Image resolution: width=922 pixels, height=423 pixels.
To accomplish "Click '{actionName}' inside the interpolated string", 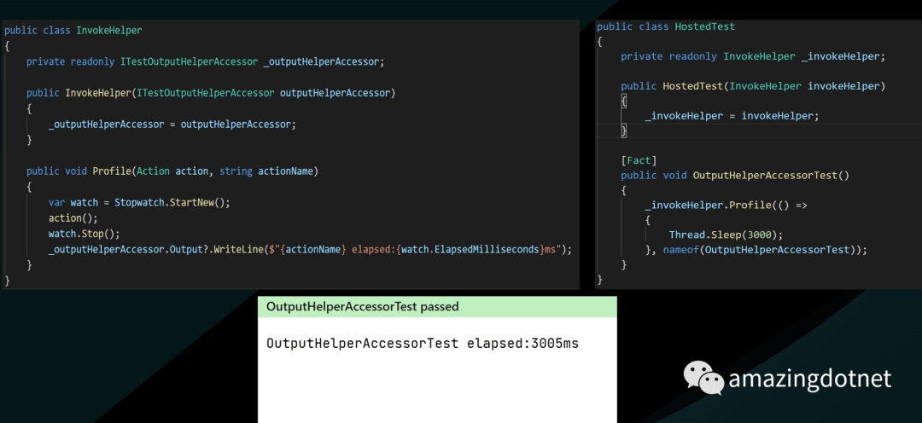I will pos(312,249).
